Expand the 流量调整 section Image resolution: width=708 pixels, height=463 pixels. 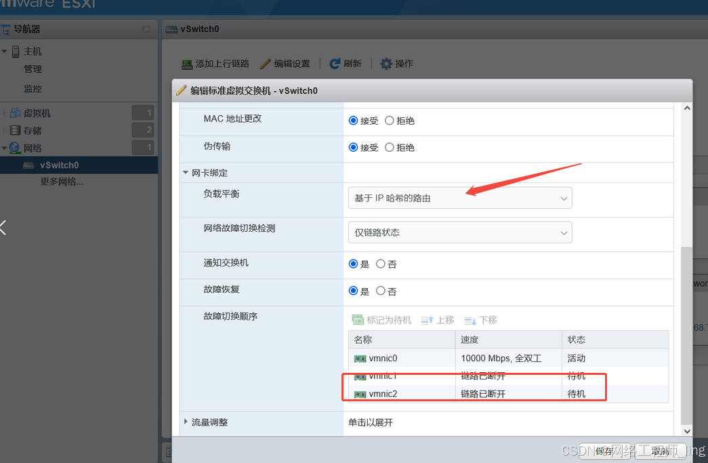[x=185, y=422]
